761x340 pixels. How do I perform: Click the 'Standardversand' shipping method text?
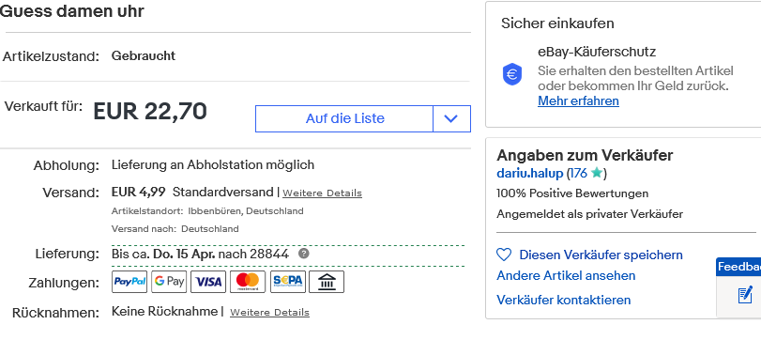point(223,192)
